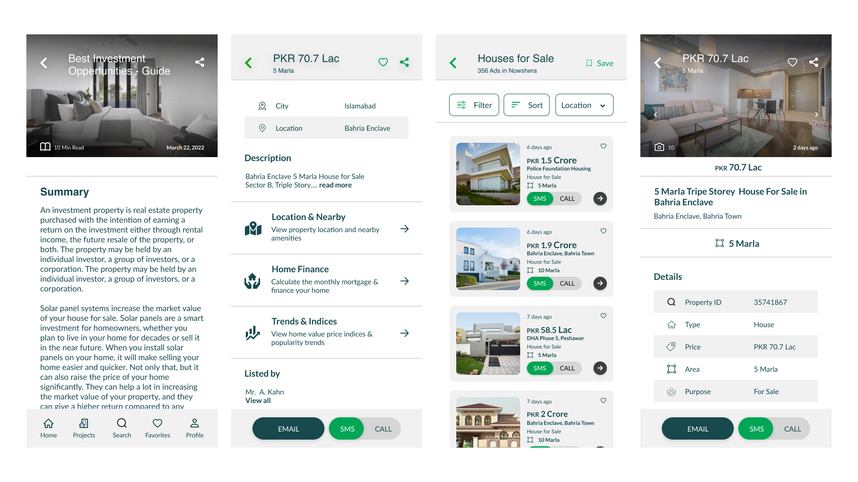Switch to Favorites tab
Screen dimensions: 858x482
tap(157, 428)
